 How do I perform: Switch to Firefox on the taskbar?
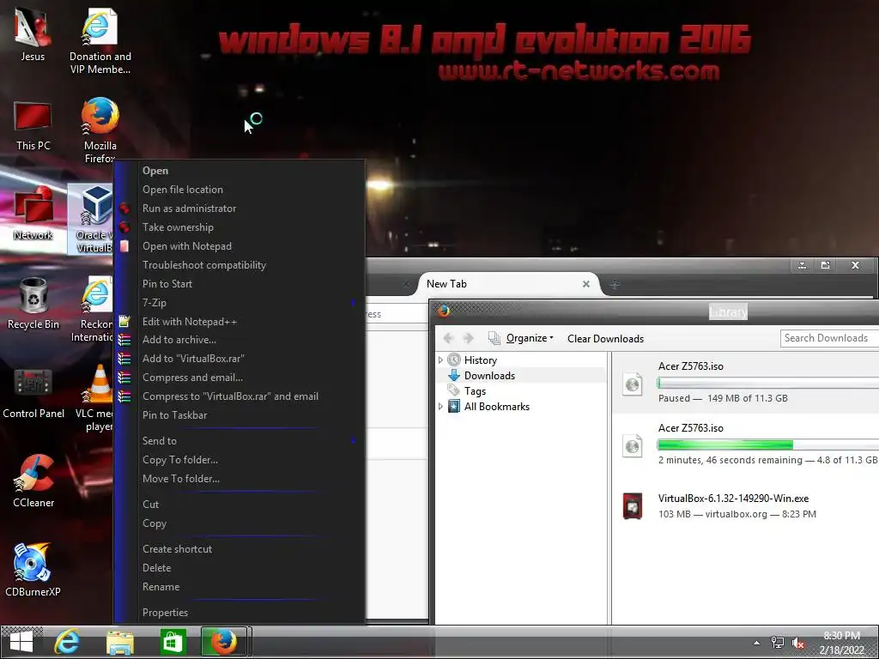pos(224,642)
